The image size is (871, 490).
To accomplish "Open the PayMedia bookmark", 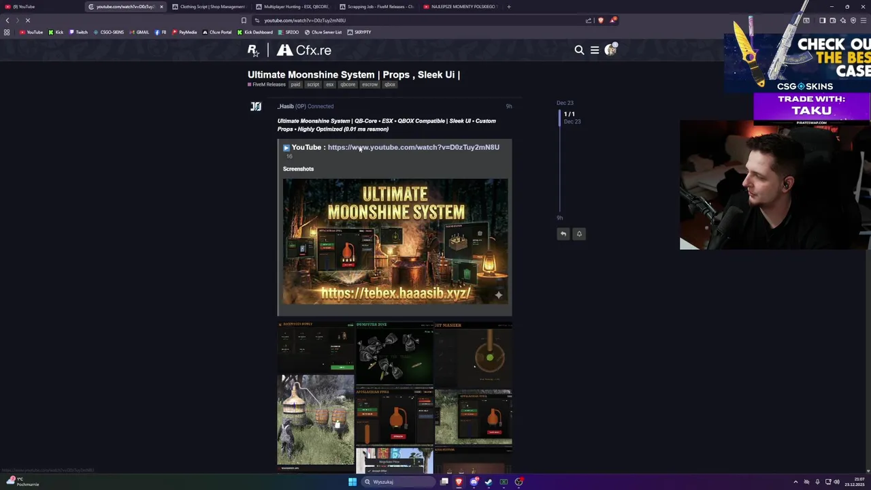I will [184, 32].
